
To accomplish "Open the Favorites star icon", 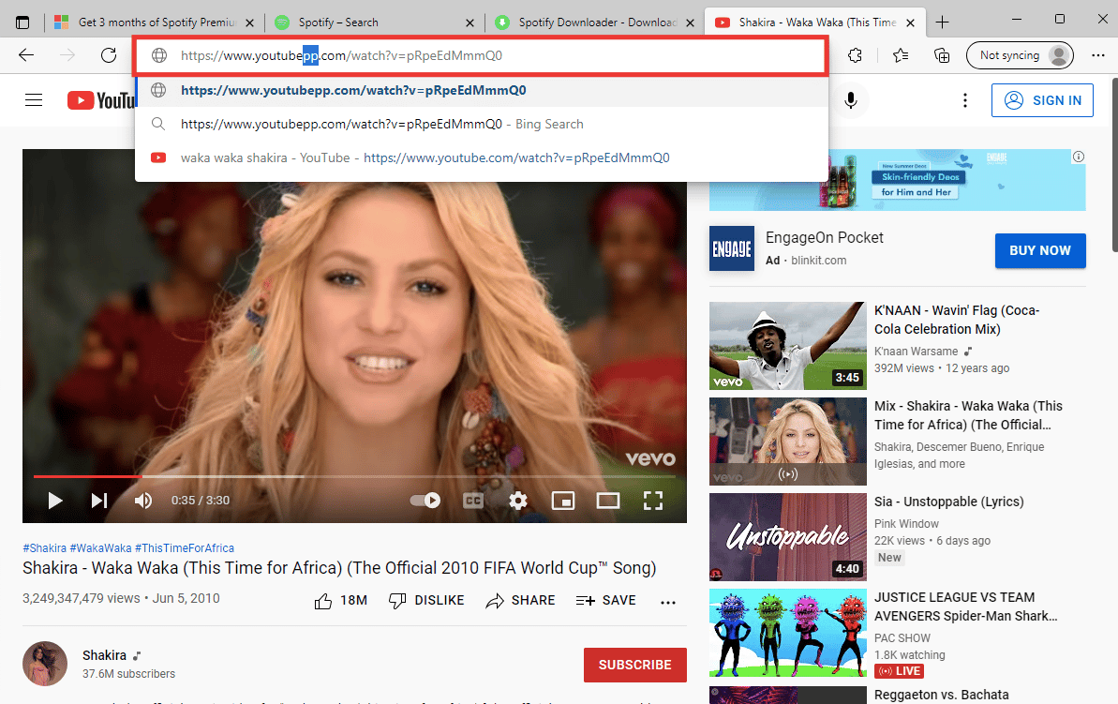I will [900, 55].
